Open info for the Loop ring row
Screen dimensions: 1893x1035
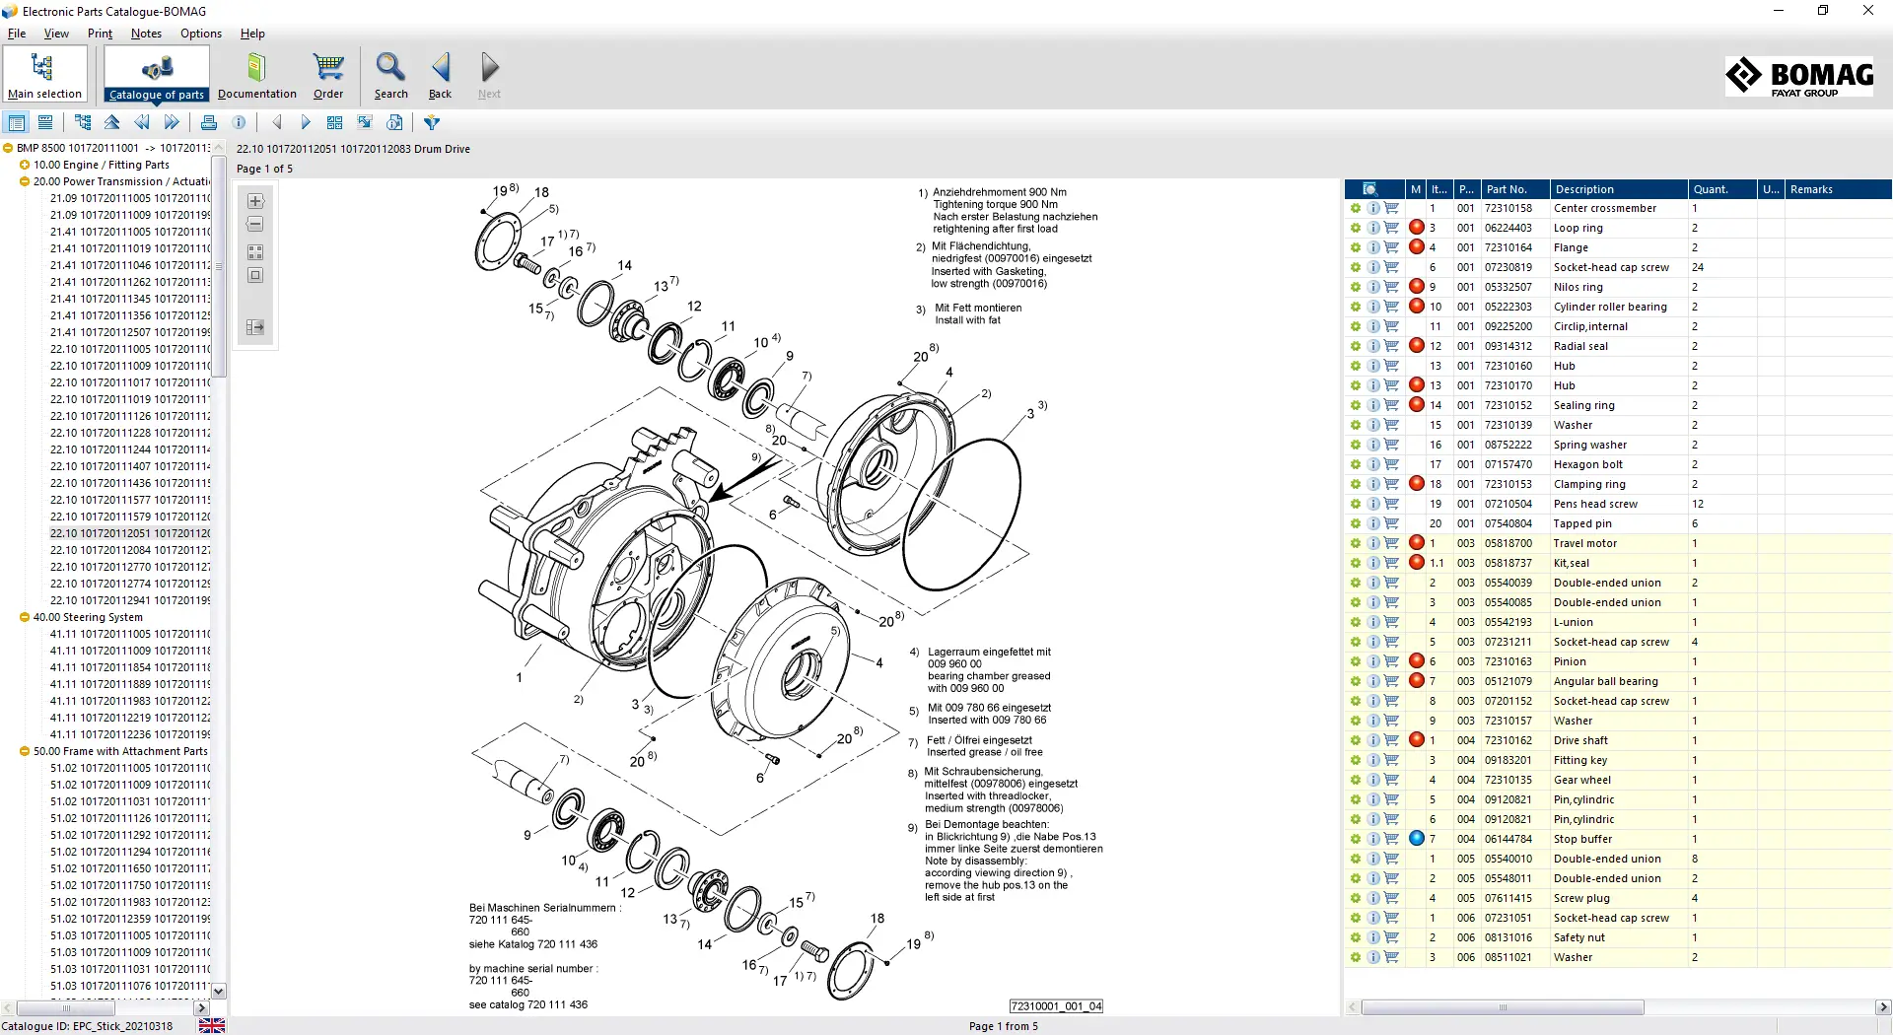point(1373,228)
